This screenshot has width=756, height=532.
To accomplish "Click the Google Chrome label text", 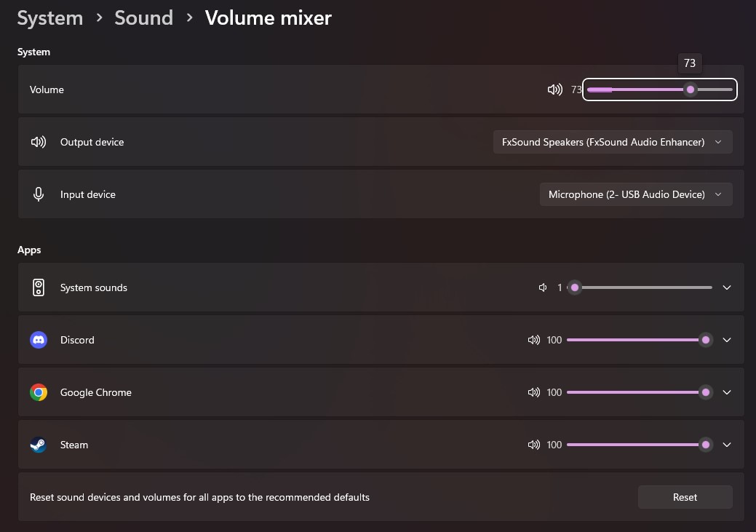I will 96,392.
